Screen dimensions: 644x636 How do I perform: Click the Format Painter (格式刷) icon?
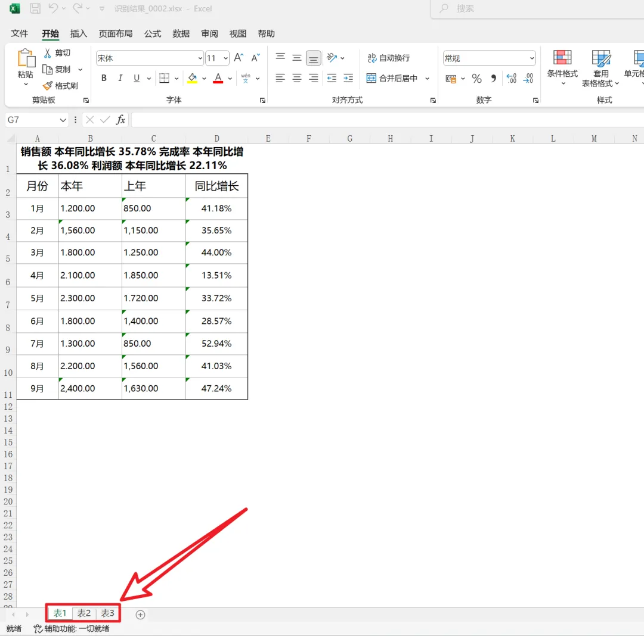48,86
